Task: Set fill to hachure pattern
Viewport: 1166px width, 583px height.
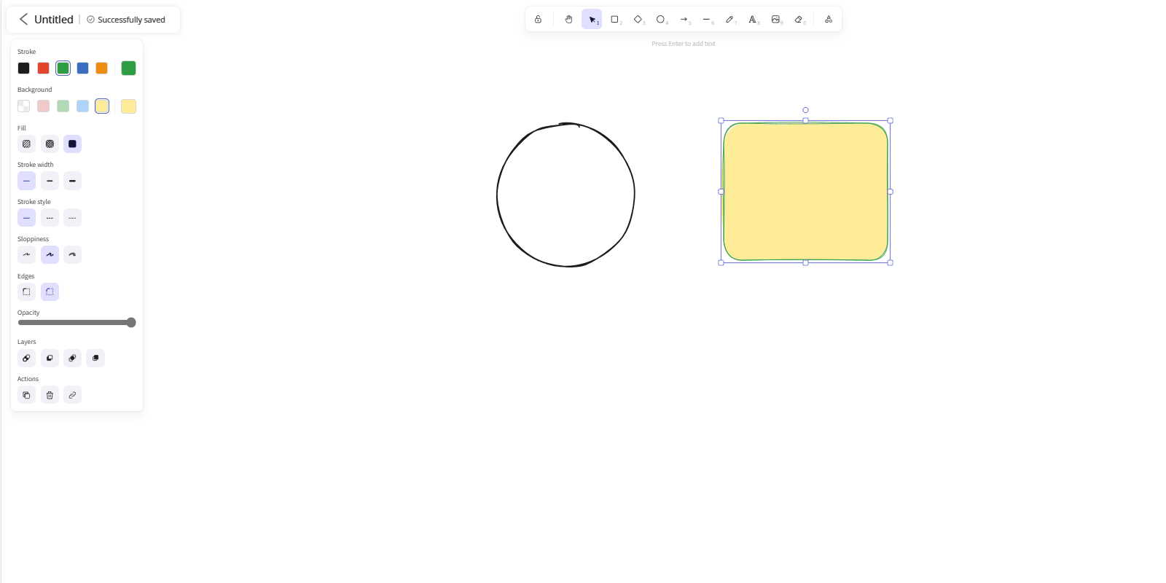Action: pos(26,144)
